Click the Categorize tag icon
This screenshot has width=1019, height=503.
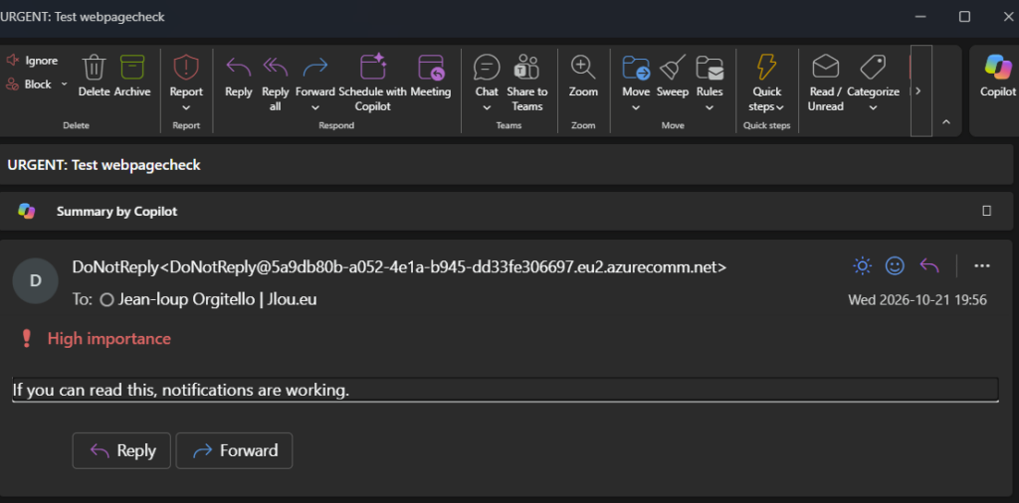pyautogui.click(x=873, y=68)
